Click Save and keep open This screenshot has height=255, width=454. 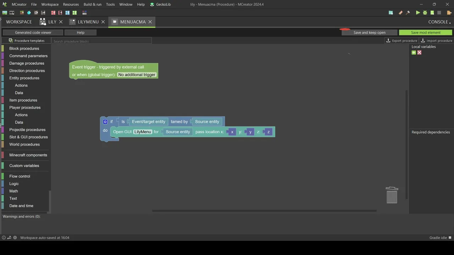coord(369,32)
